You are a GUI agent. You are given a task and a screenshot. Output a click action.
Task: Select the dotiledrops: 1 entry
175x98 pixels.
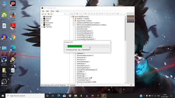click(x=81, y=63)
